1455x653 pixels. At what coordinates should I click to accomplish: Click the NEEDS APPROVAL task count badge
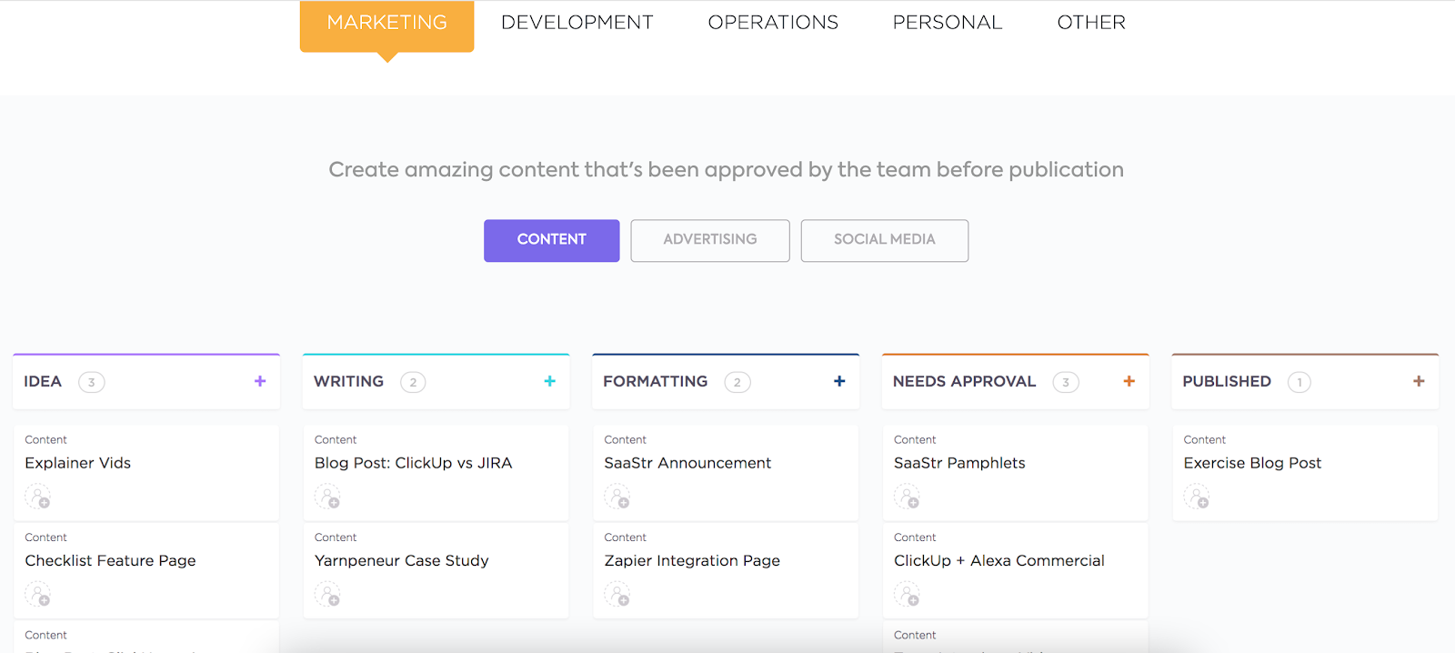1066,382
